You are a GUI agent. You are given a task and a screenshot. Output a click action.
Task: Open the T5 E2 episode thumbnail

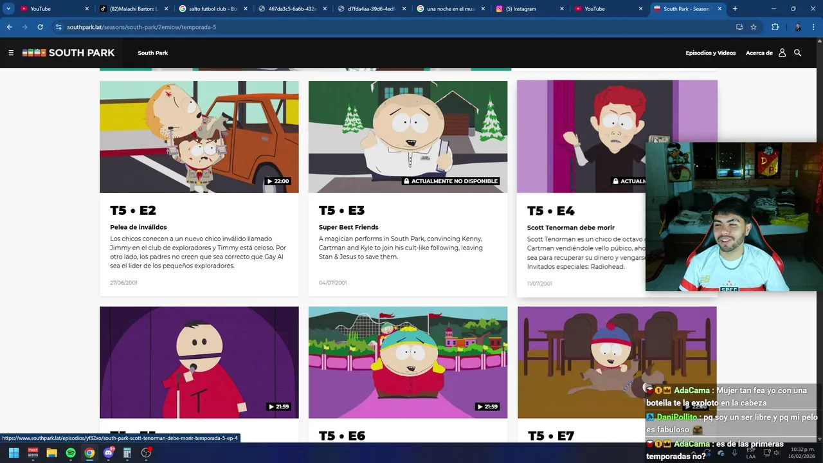[199, 136]
